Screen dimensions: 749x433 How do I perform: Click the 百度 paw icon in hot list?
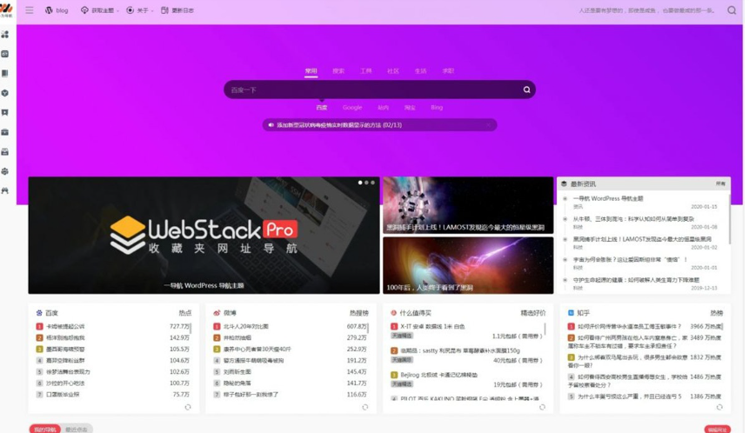point(39,313)
